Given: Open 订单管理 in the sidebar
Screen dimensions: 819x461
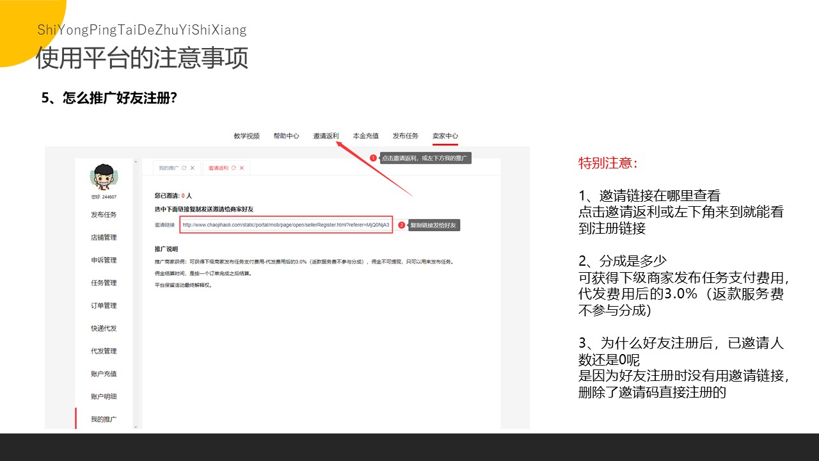Looking at the screenshot, I should point(104,305).
